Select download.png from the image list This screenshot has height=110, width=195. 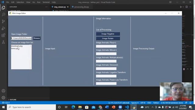click(x=17, y=46)
